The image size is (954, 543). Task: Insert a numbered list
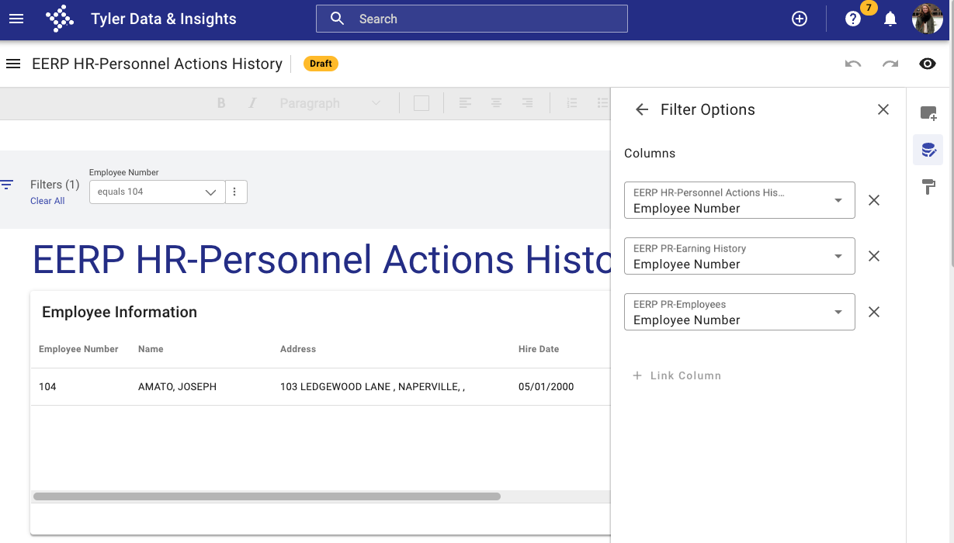tap(572, 103)
